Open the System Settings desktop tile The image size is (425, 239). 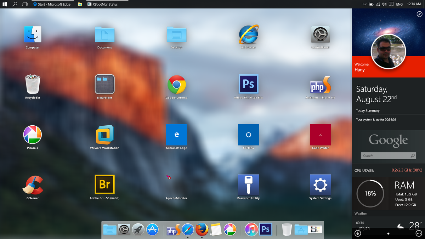click(x=320, y=184)
